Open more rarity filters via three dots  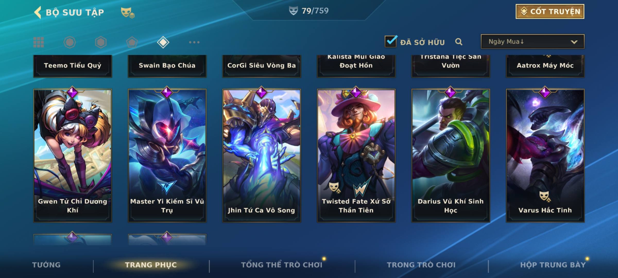tap(194, 42)
